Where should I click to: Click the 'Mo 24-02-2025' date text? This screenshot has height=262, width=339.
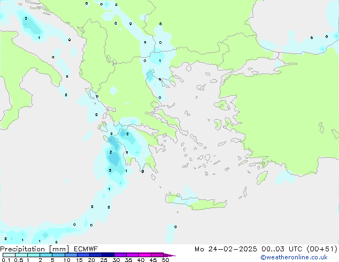pyautogui.click(x=226, y=249)
